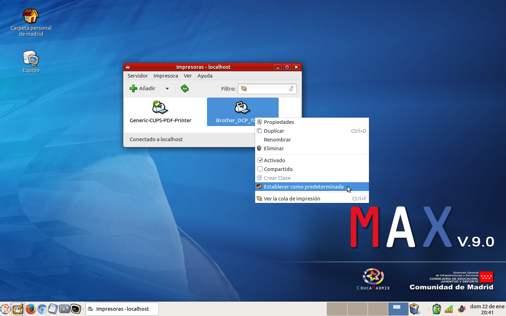The height and width of the screenshot is (316, 506).
Task: Choose Renombrar from the context menu
Action: (x=312, y=139)
